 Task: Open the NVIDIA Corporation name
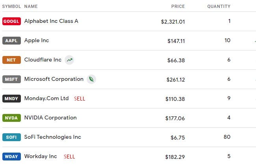50,118
